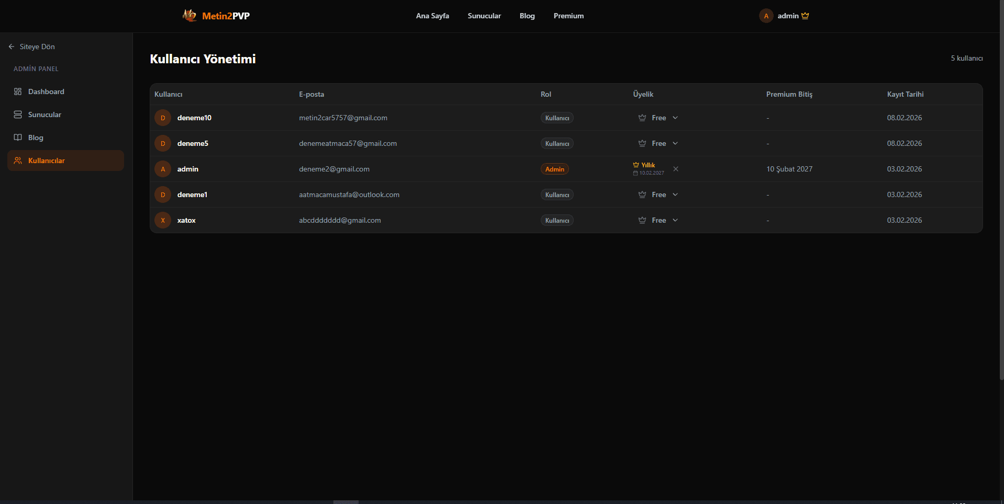This screenshot has width=1004, height=504.
Task: Open Ana Sayfa in top navigation
Action: [432, 16]
